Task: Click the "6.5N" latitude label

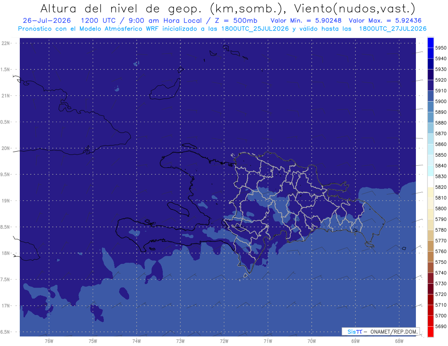Action: click(5, 332)
